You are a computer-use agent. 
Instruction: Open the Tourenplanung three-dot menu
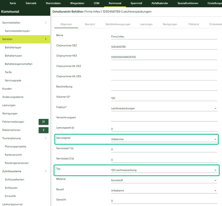(x=46, y=138)
